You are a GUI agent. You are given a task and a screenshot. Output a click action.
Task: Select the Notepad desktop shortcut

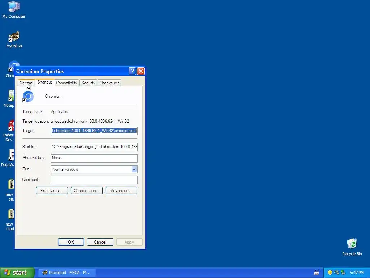pos(9,99)
